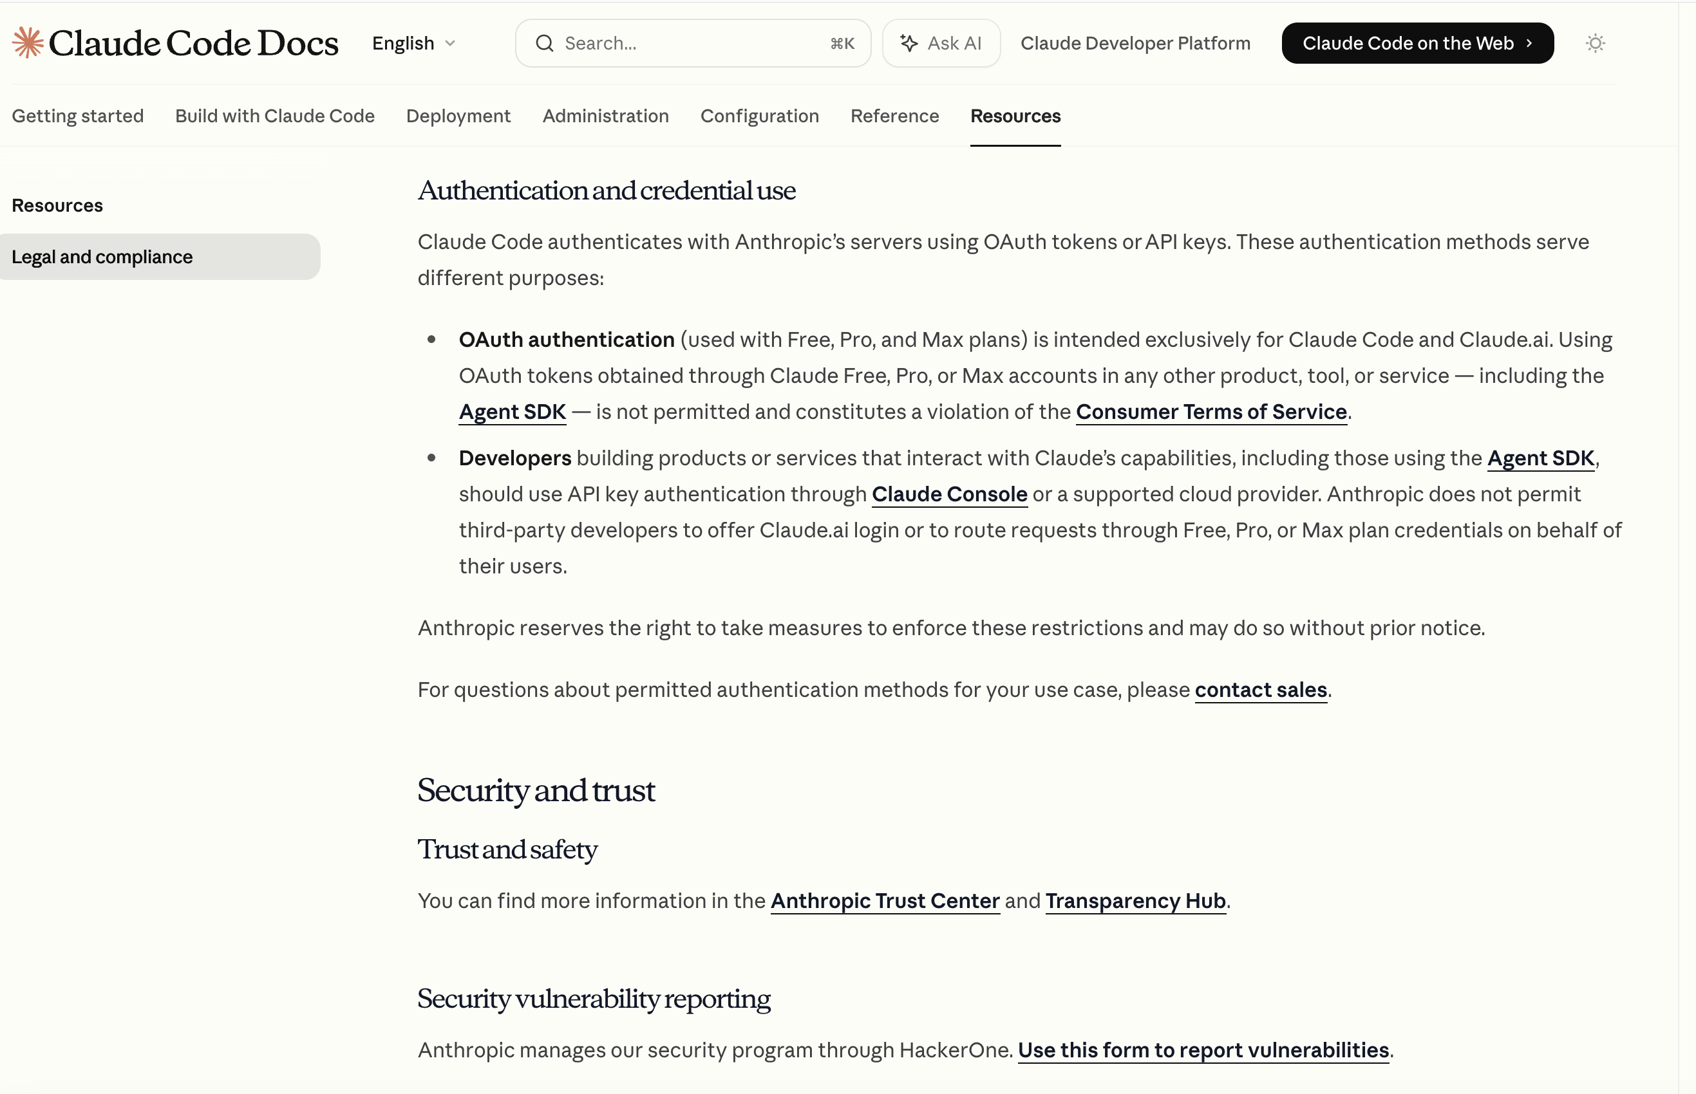1696x1094 pixels.
Task: Click the chevron on Claude Code on the Web
Action: point(1529,42)
